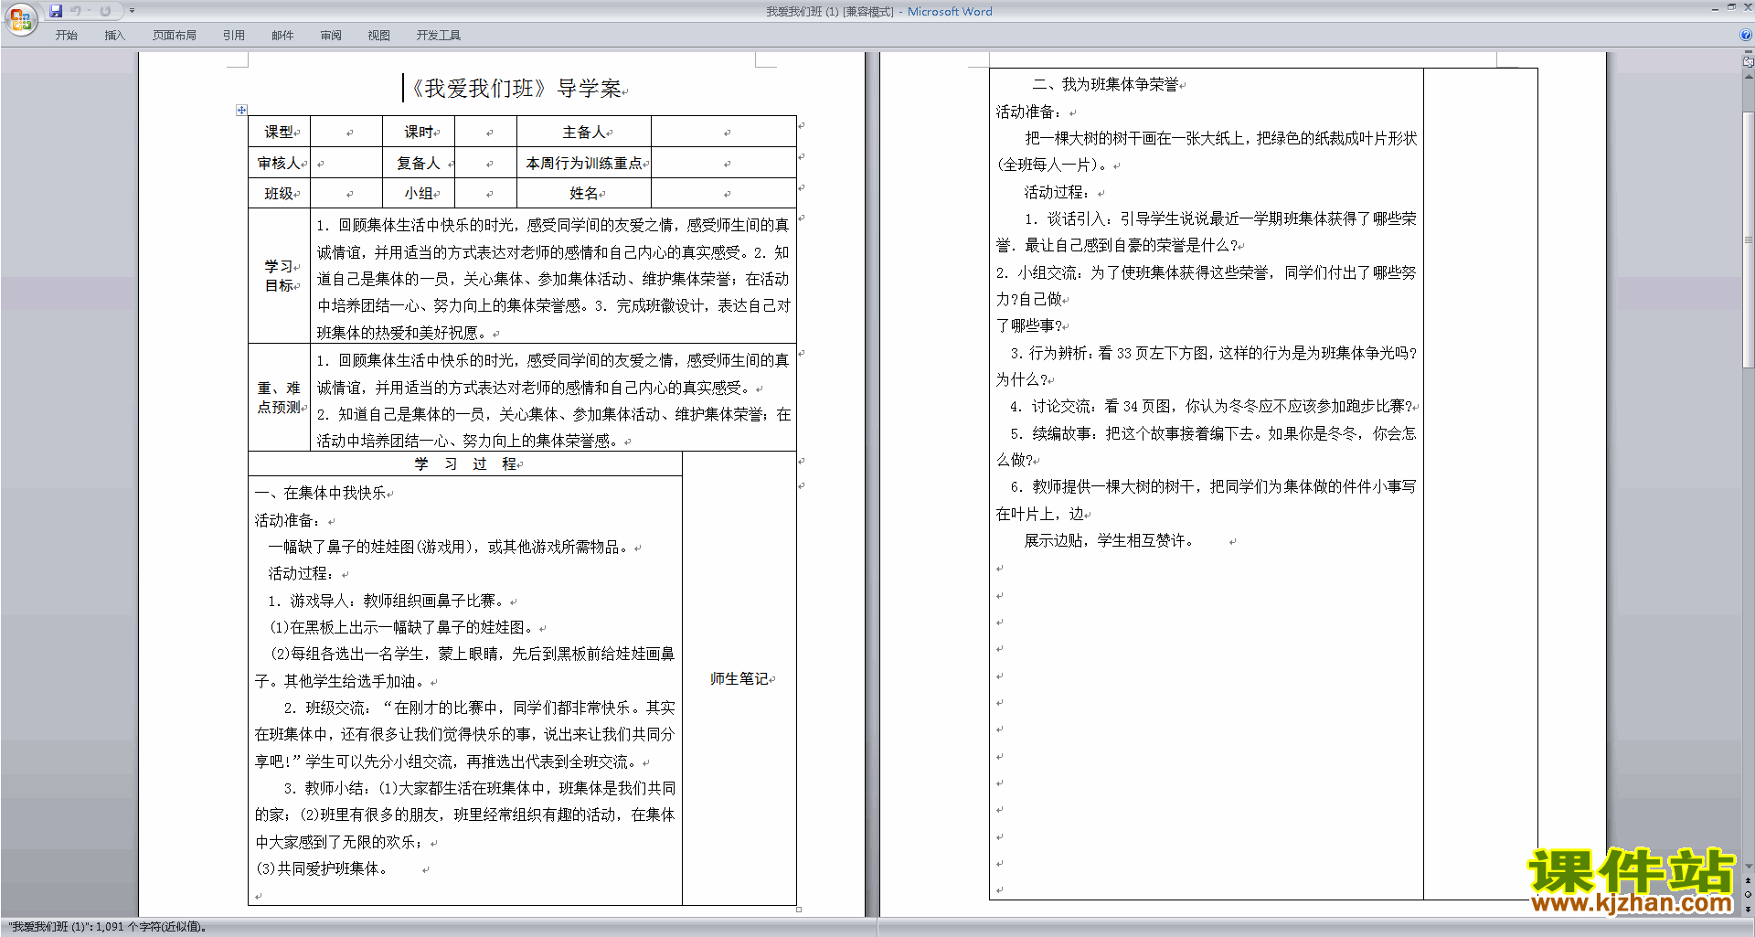1755x937 pixels.
Task: Switch to the 视图 tab
Action: (x=378, y=35)
